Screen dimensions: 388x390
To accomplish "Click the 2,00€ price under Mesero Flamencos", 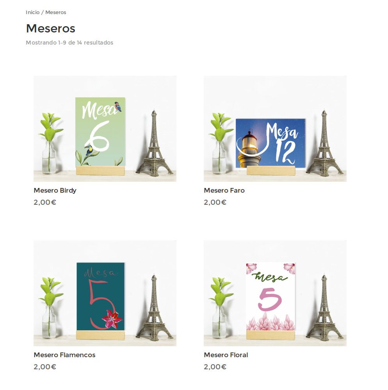I will pyautogui.click(x=45, y=367).
